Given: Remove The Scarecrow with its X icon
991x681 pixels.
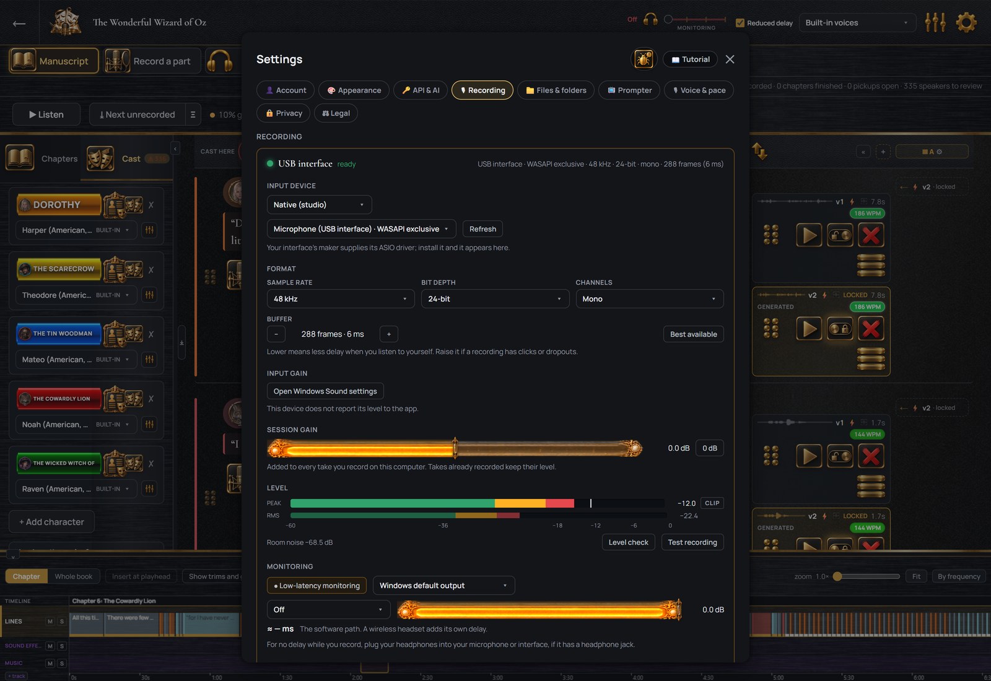Looking at the screenshot, I should (x=151, y=270).
